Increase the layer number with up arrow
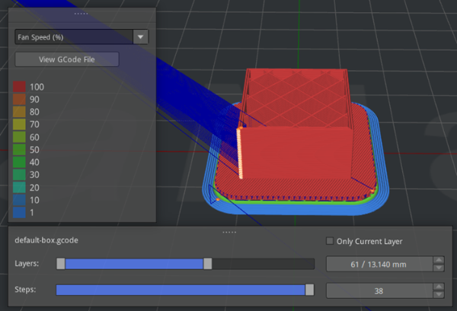Screen dimensions: 457x311 438,260
